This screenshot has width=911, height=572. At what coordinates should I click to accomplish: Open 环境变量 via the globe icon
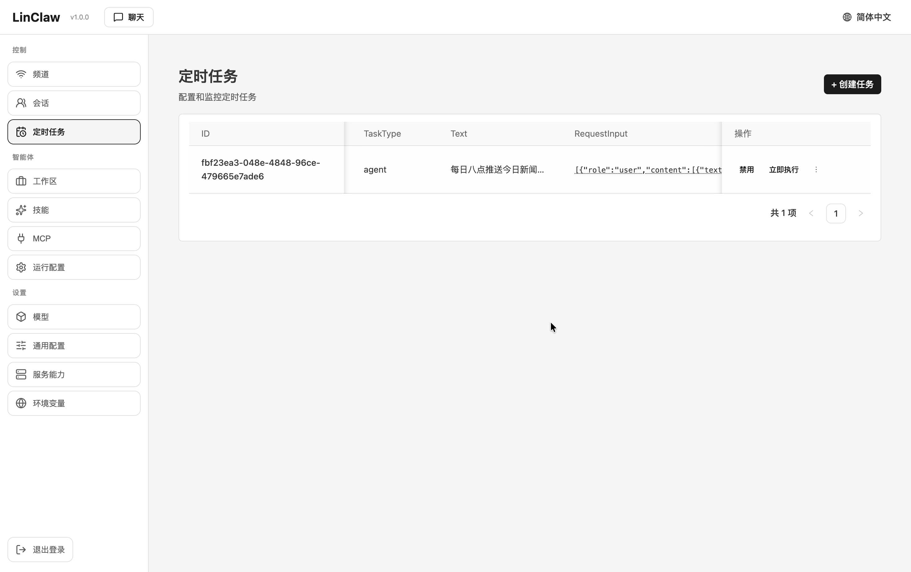pyautogui.click(x=21, y=403)
